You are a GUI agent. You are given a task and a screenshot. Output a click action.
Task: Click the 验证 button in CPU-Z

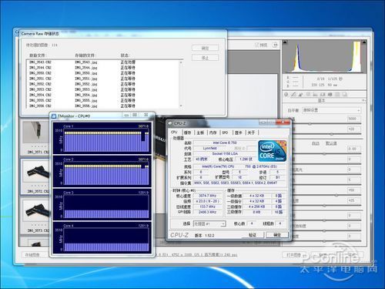253,234
